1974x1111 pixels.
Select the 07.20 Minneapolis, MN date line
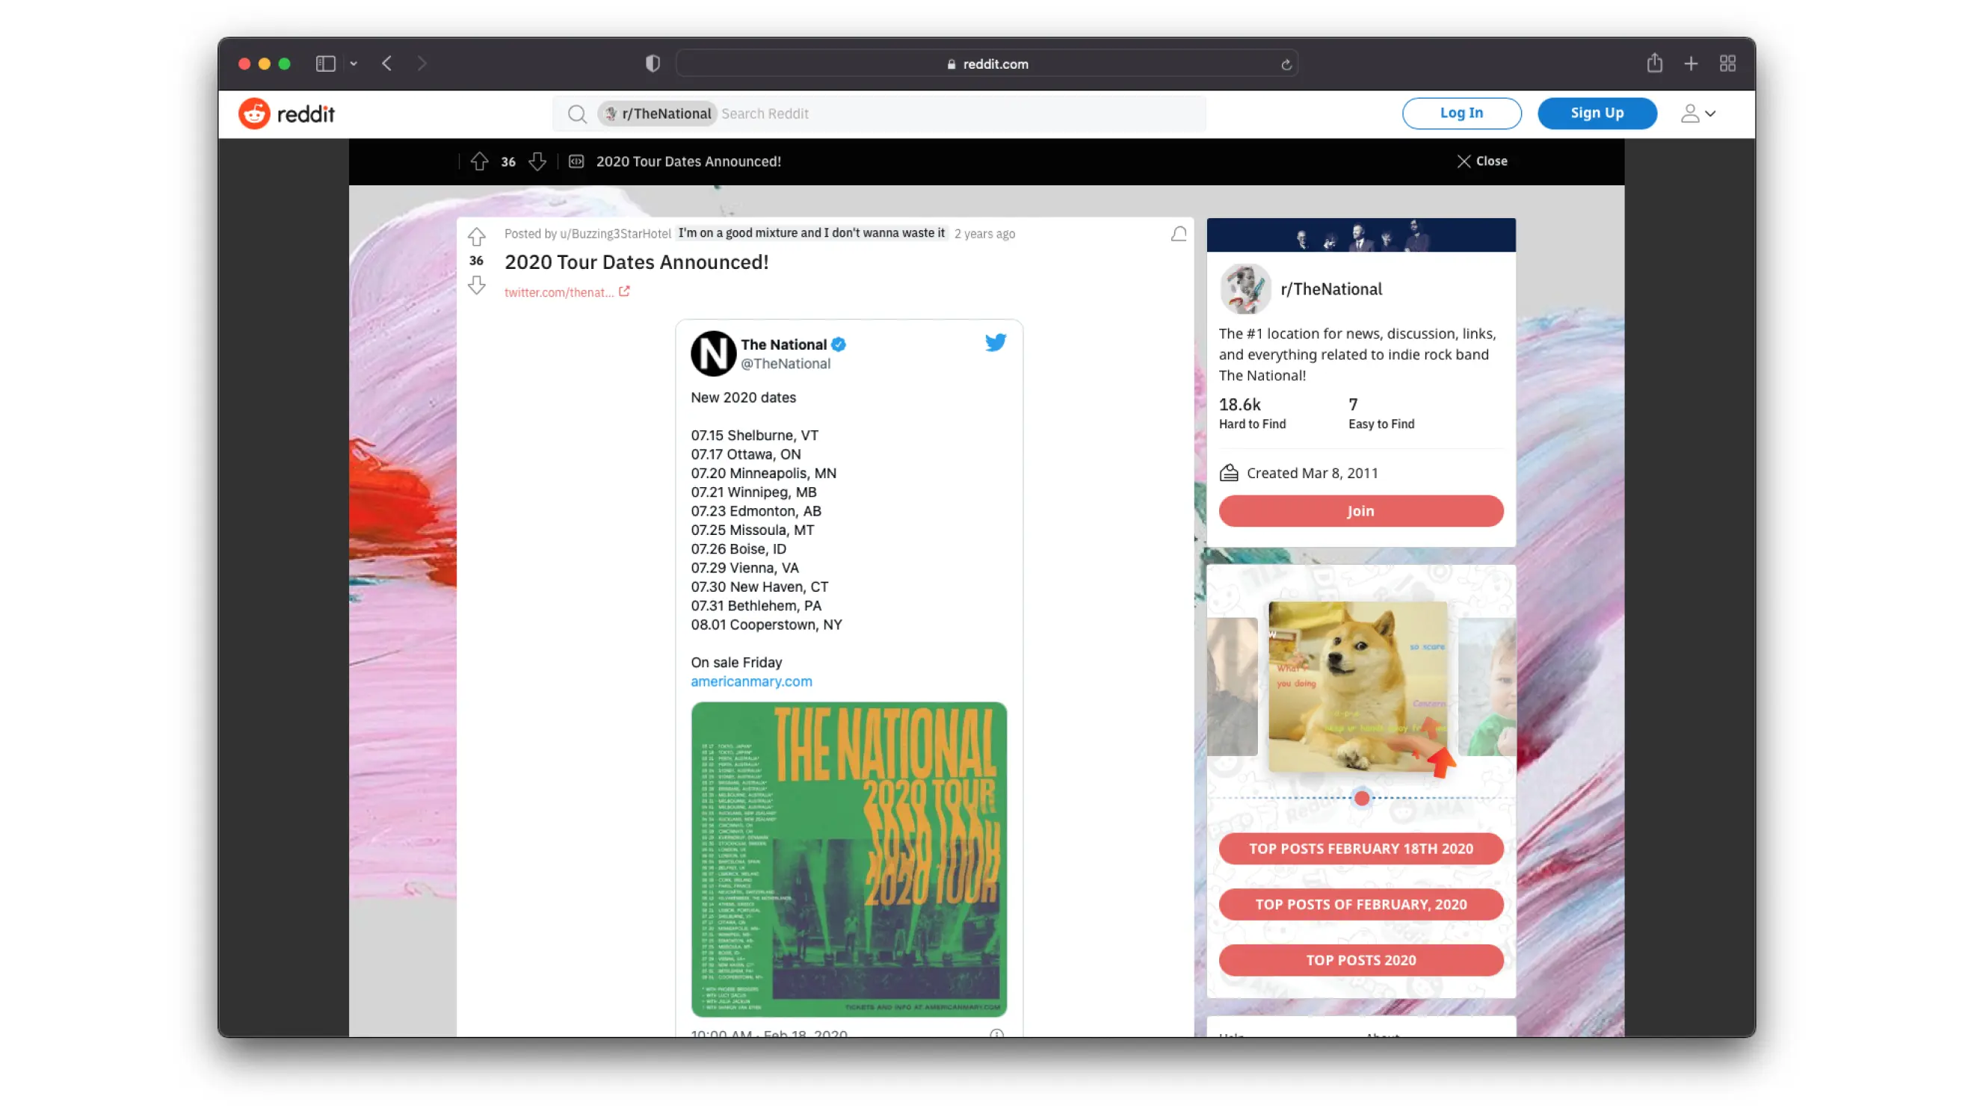click(x=763, y=473)
